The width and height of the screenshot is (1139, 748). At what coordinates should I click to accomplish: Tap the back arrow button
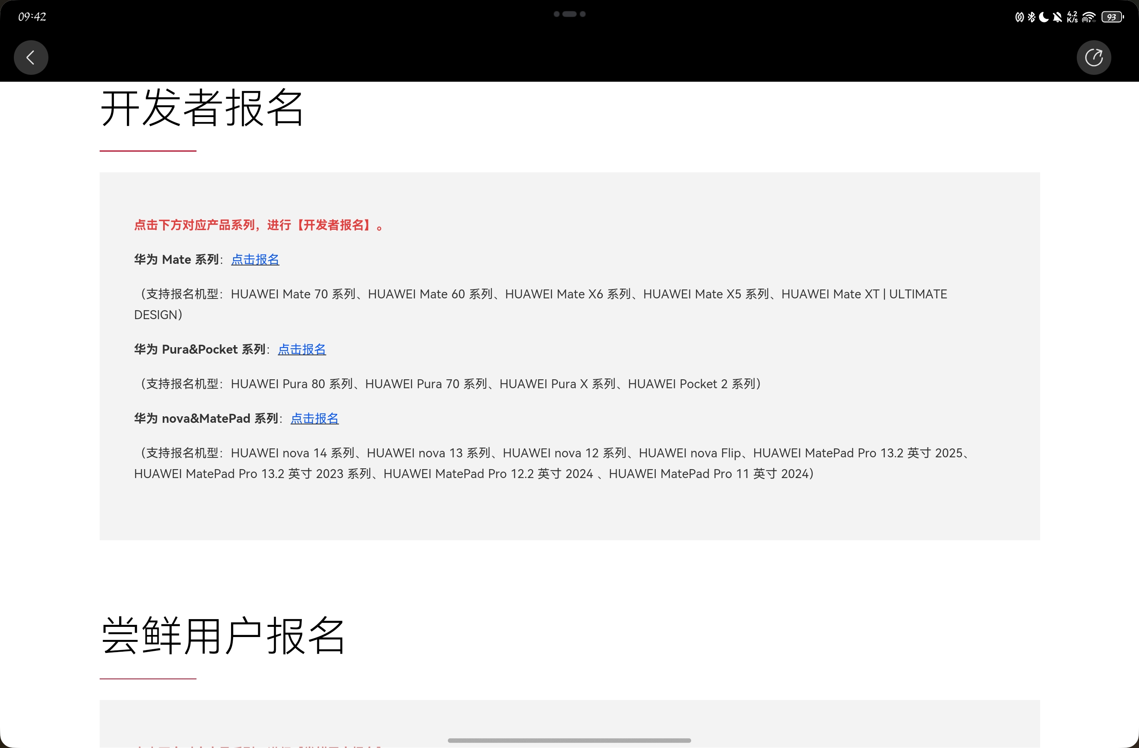click(31, 58)
